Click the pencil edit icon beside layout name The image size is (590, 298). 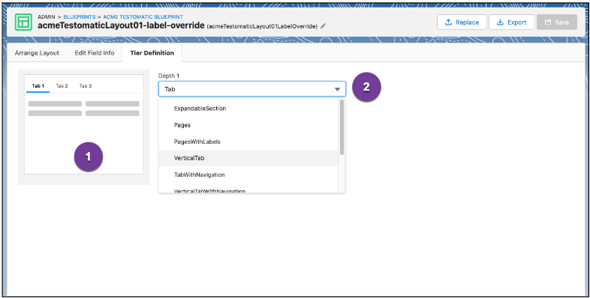(x=324, y=26)
